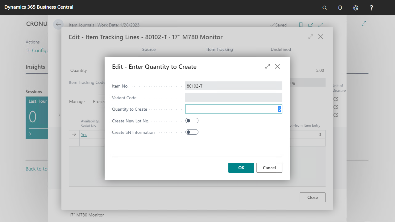Expand the role center with top-right arrows icon

[364, 23]
